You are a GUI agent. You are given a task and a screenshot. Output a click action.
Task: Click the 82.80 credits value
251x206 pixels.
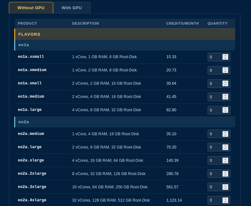click(x=171, y=110)
